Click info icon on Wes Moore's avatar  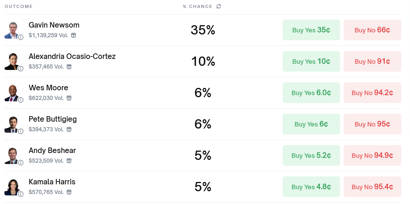tap(21, 100)
